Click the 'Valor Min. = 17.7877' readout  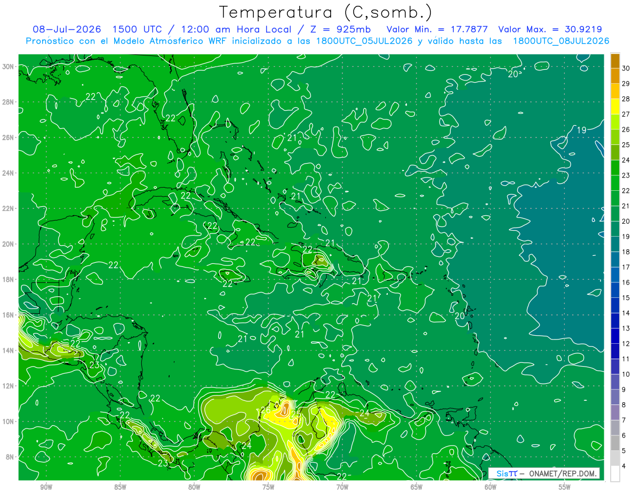(438, 29)
